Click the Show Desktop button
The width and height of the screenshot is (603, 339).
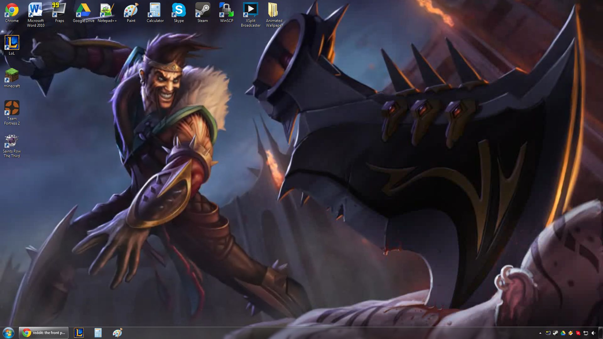[x=600, y=333]
